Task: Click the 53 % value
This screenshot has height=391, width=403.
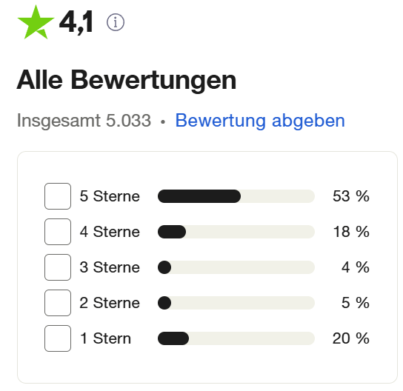Action: [x=351, y=196]
